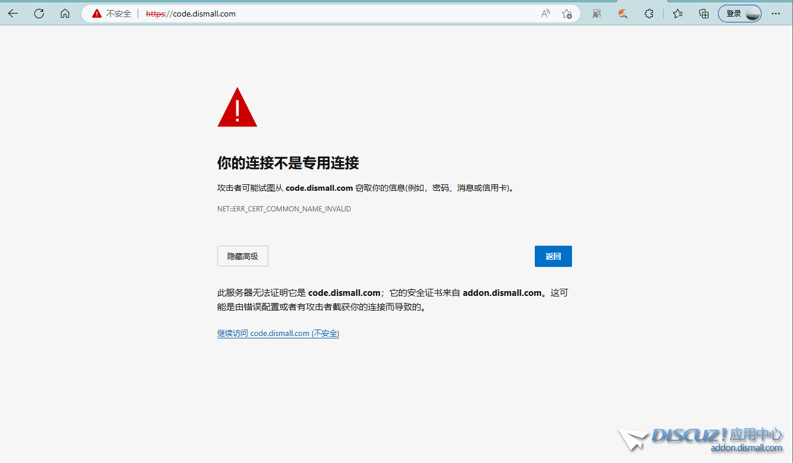This screenshot has height=463, width=793.
Task: Follow the 继续访问 code.dismall.com (不安全) link
Action: click(x=278, y=333)
